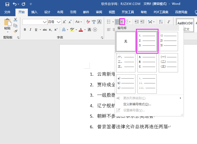The width and height of the screenshot is (197, 144).
Task: Open the 视图 ribbon tab
Action: (112, 12)
